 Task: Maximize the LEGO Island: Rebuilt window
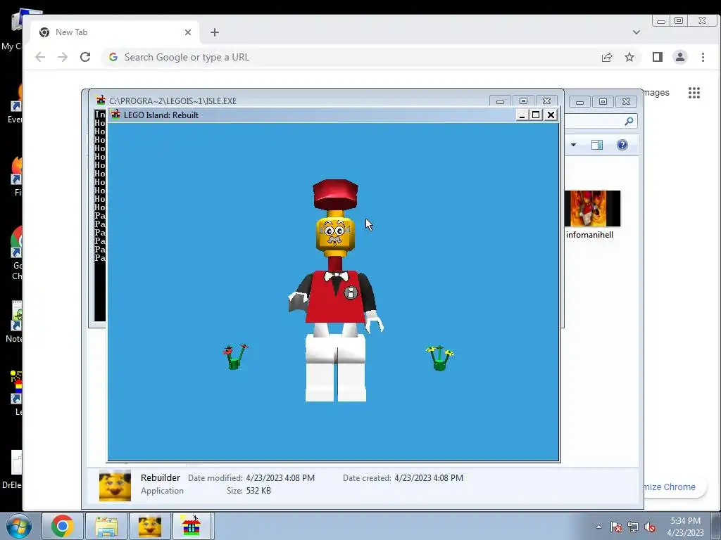pyautogui.click(x=536, y=115)
